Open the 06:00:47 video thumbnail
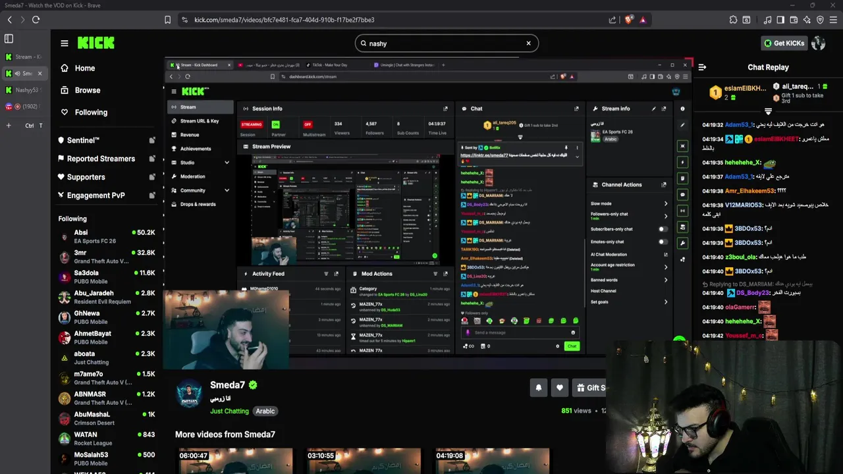This screenshot has width=843, height=474. 236,461
